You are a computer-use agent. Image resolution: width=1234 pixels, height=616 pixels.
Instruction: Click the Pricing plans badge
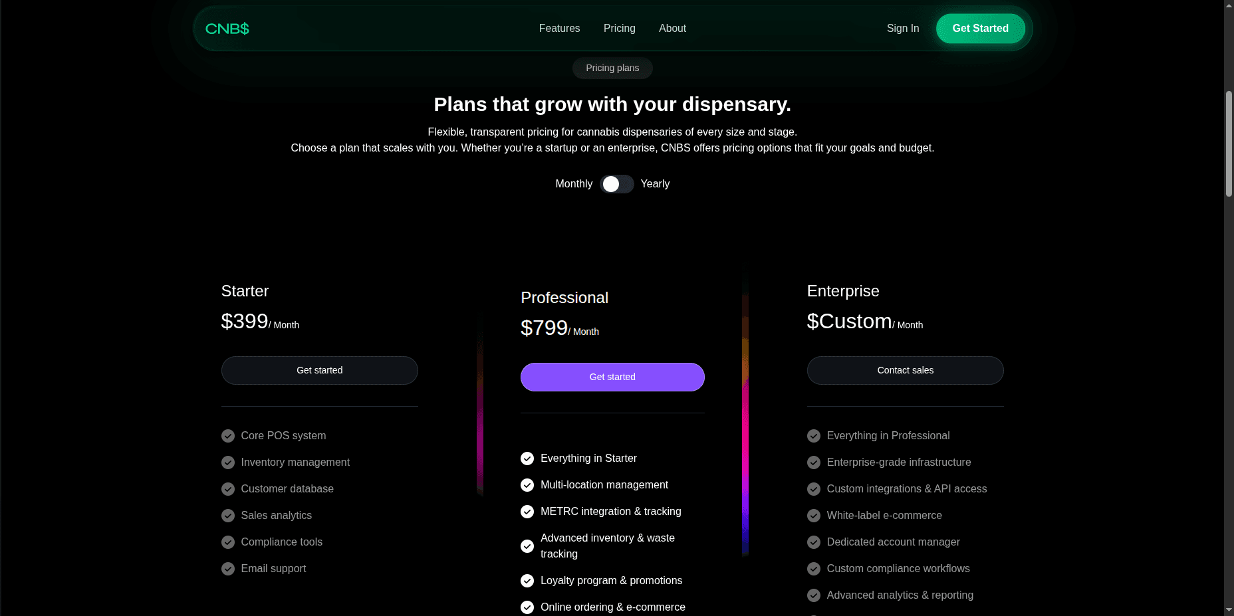[612, 68]
